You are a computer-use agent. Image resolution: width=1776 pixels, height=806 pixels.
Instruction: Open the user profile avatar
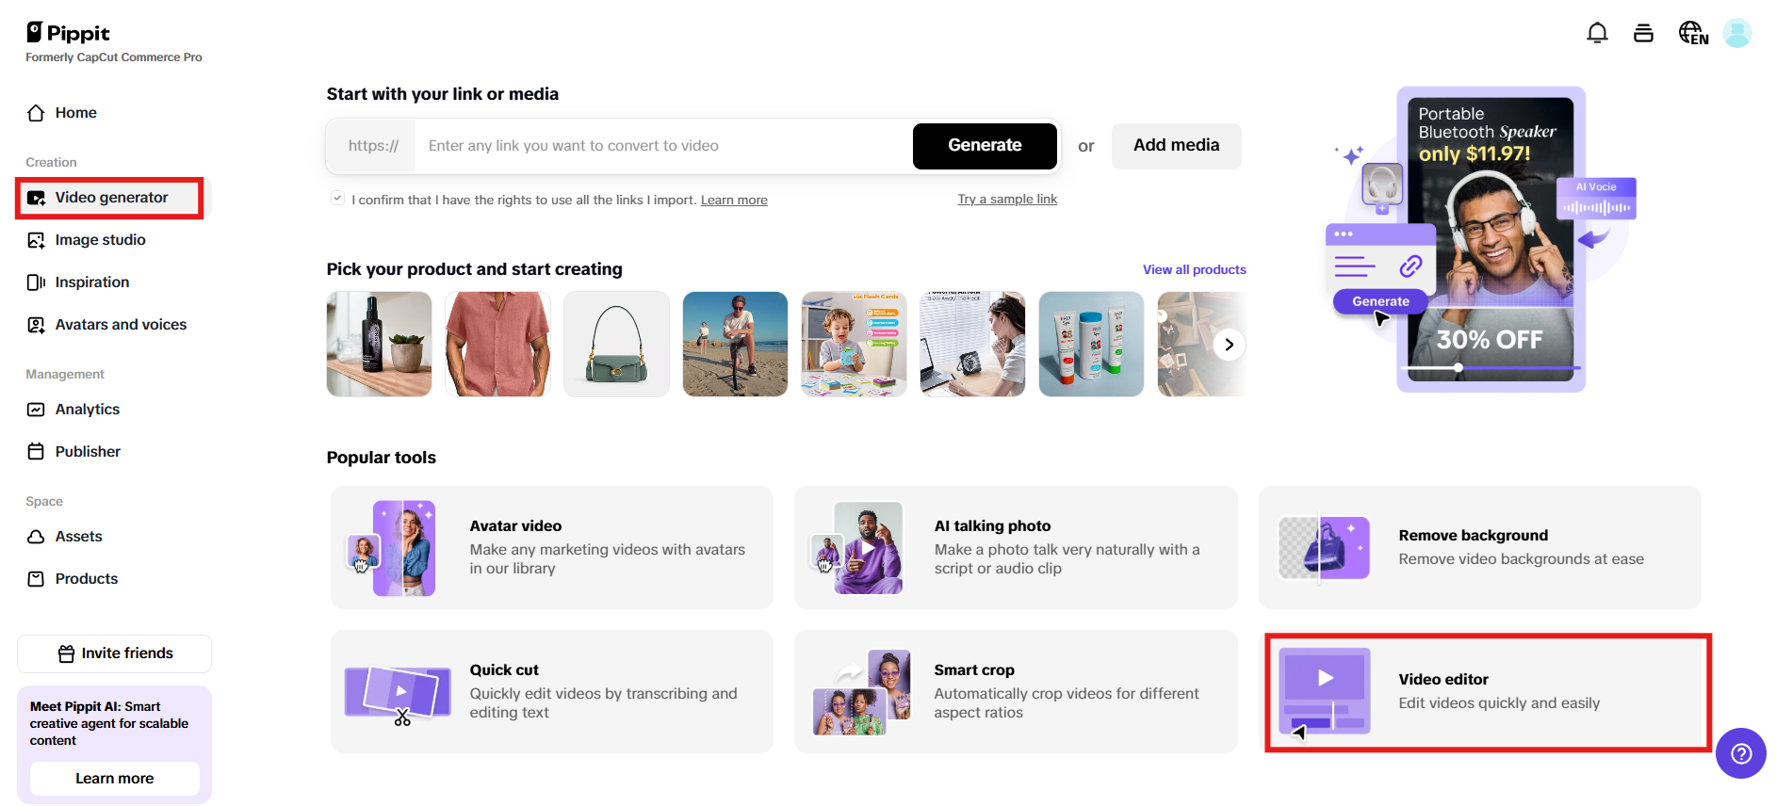tap(1736, 33)
